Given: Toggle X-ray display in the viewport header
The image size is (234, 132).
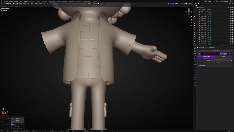Looking at the screenshot, I should (x=183, y=4).
